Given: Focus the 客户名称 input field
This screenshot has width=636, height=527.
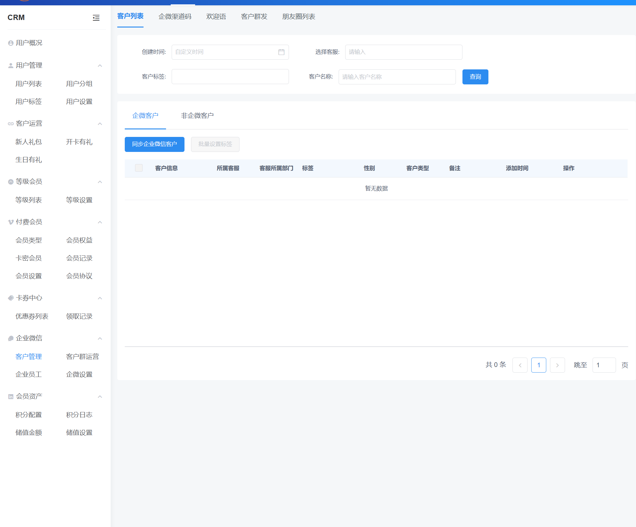Looking at the screenshot, I should click(x=397, y=77).
